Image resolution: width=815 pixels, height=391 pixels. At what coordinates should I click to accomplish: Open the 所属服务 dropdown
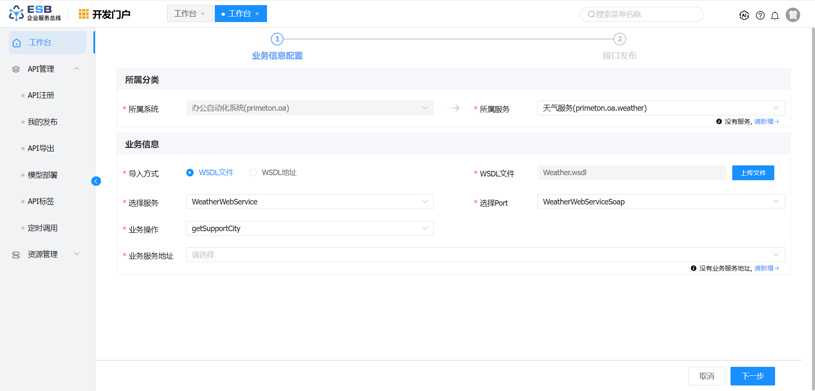660,108
